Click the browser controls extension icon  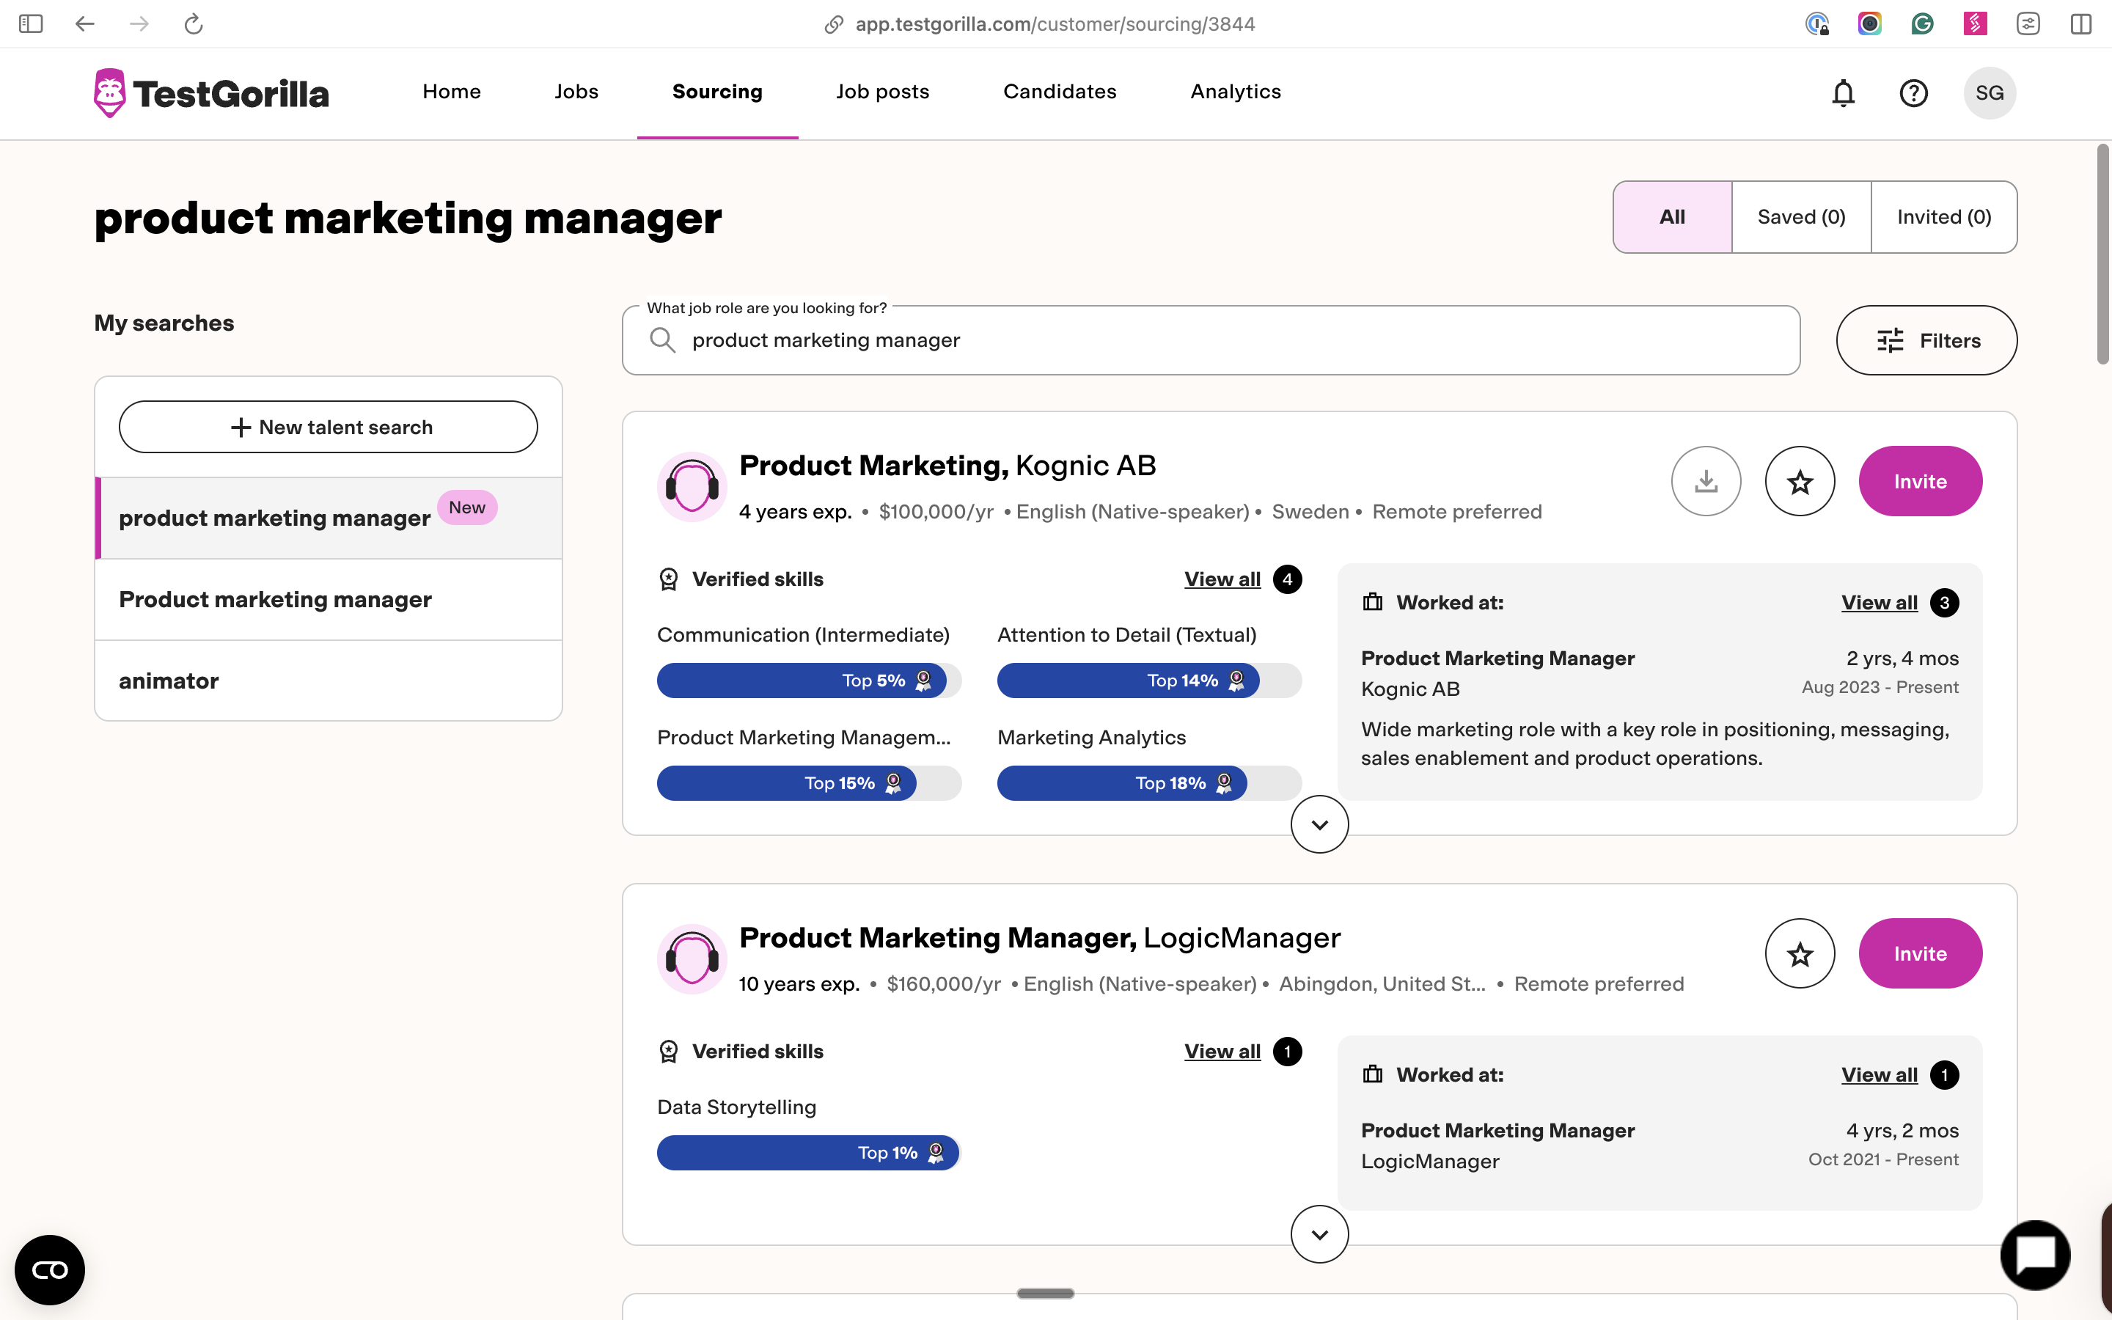[x=2028, y=23]
